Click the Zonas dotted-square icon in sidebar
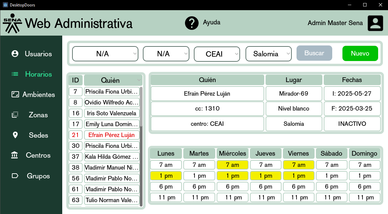Image resolution: width=388 pixels, height=214 pixels. (15, 115)
